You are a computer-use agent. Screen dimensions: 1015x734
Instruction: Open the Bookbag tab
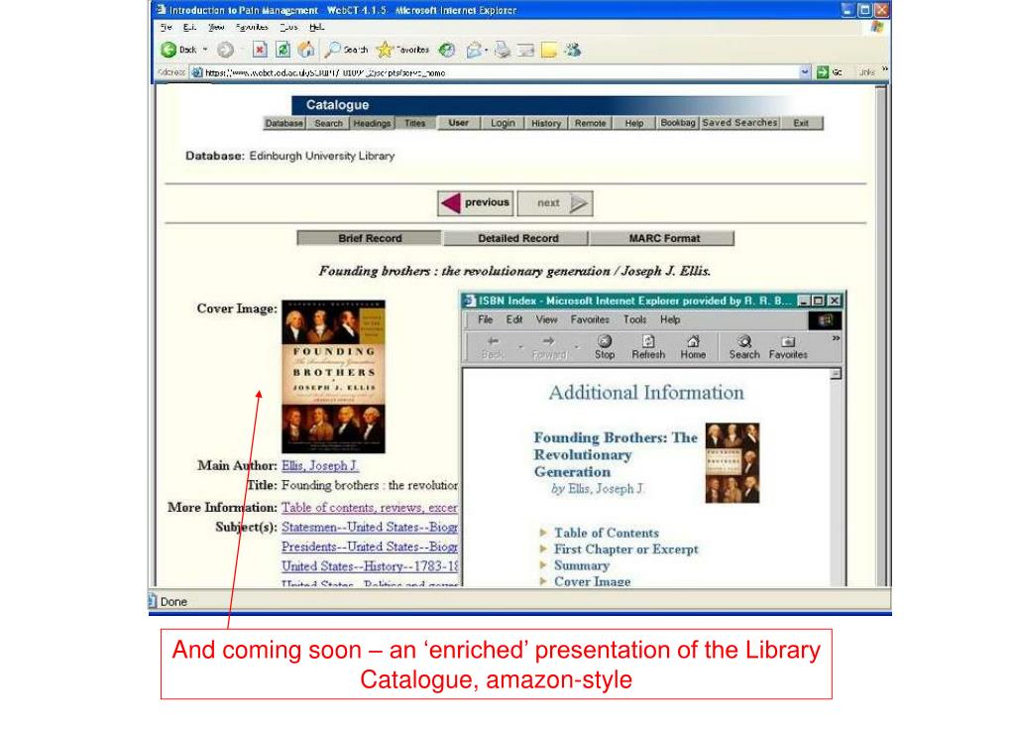tap(678, 123)
